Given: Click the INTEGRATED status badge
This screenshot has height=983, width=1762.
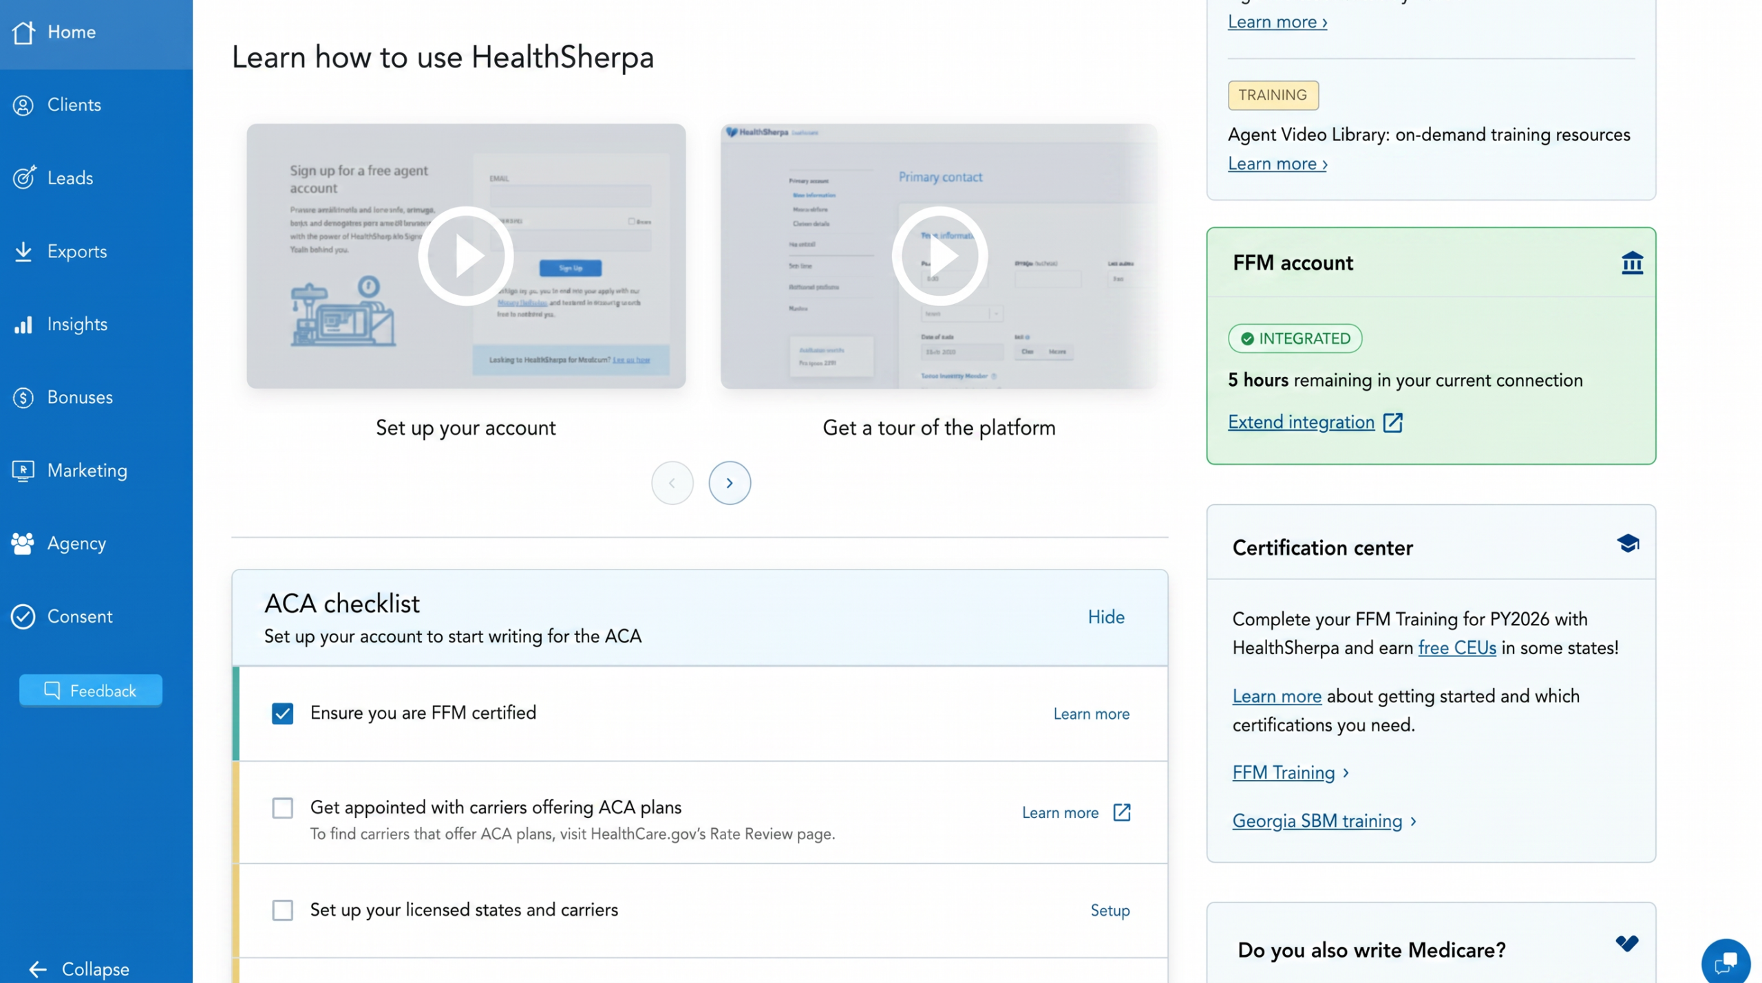Looking at the screenshot, I should click(1294, 338).
